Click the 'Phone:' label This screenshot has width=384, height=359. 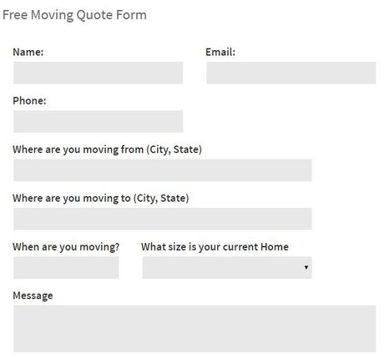pyautogui.click(x=29, y=101)
